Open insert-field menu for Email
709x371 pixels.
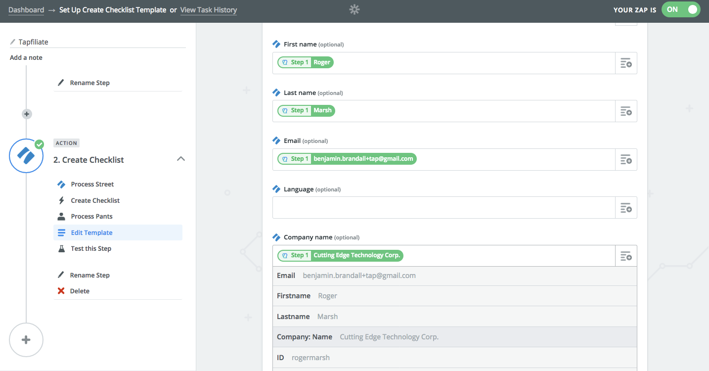pyautogui.click(x=626, y=159)
